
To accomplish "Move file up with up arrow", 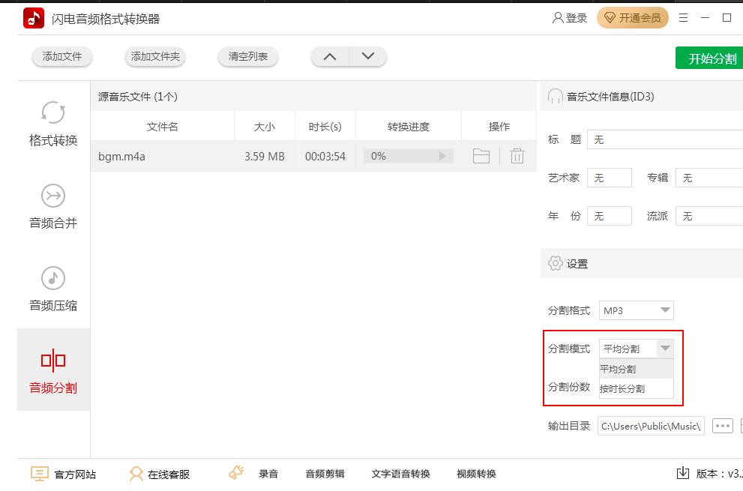I will point(330,56).
